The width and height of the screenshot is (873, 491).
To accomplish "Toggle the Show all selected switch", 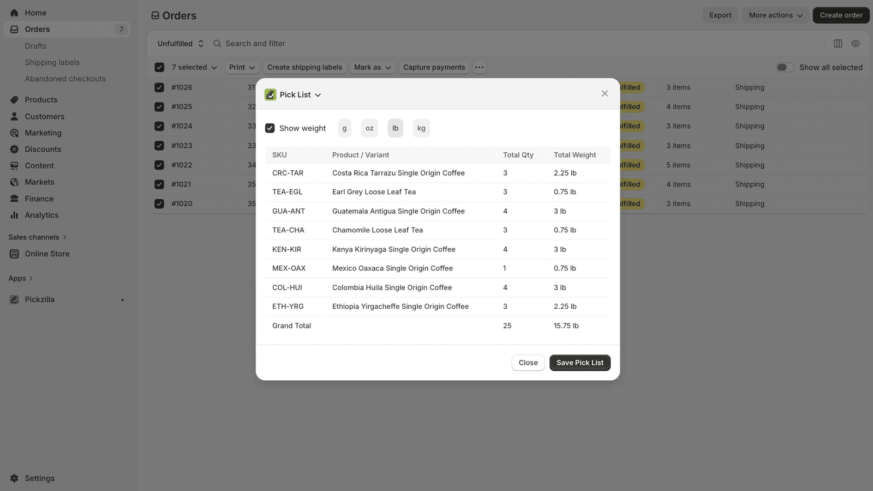I will [x=785, y=67].
